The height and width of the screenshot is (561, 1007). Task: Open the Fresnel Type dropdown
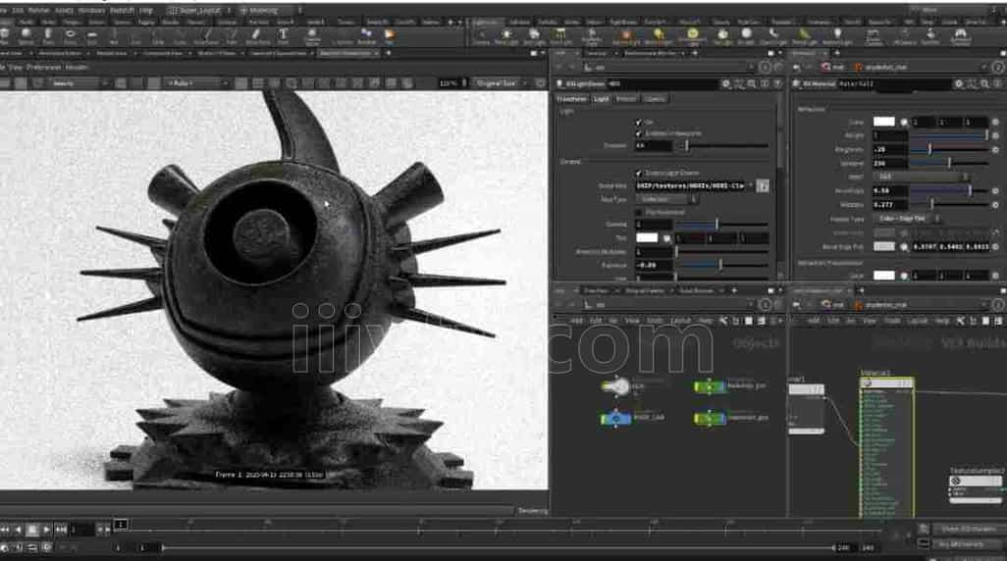pos(906,219)
